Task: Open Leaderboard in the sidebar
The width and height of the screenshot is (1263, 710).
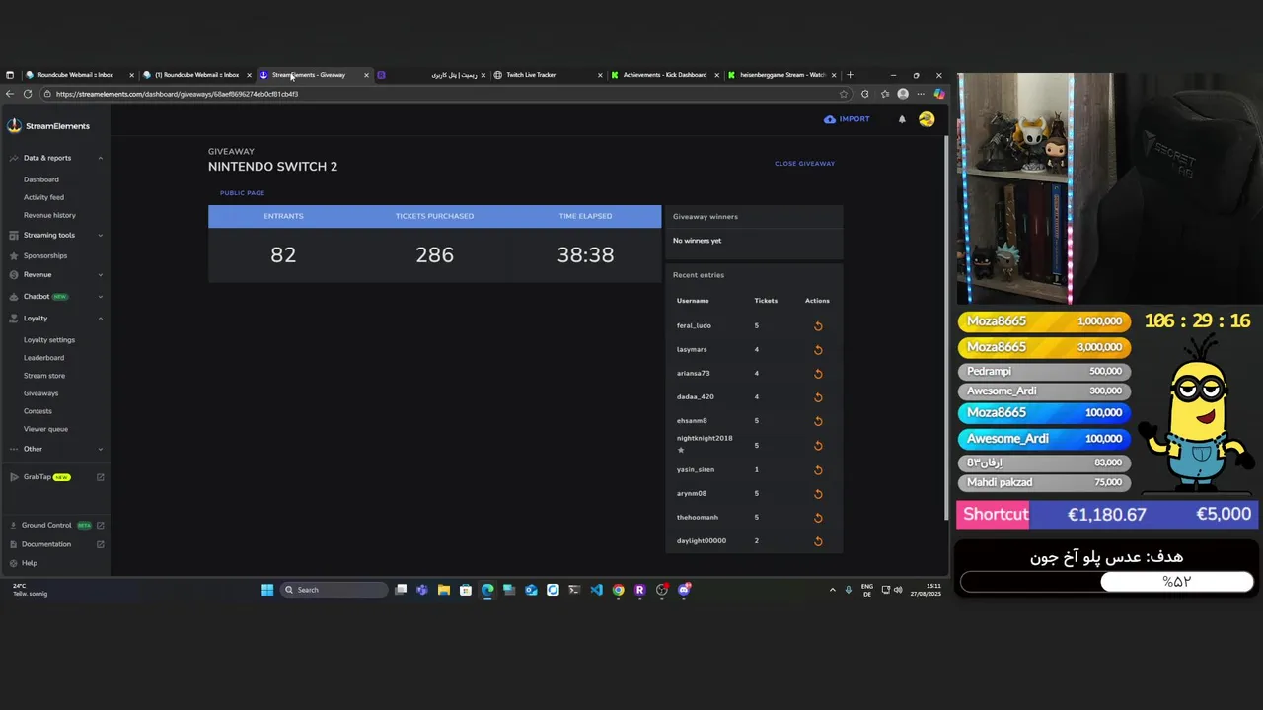Action: [43, 358]
